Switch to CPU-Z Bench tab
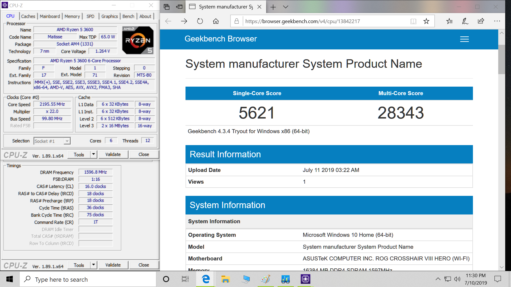This screenshot has height=287, width=511. click(x=128, y=16)
